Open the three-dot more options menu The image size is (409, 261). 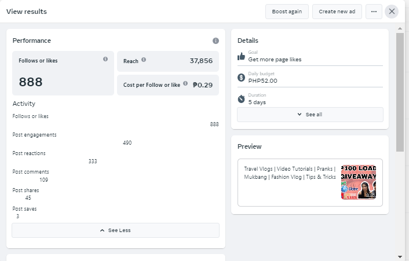click(374, 12)
